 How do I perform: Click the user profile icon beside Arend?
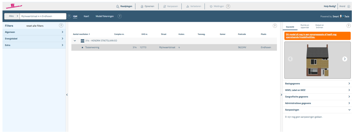pos(349,6)
